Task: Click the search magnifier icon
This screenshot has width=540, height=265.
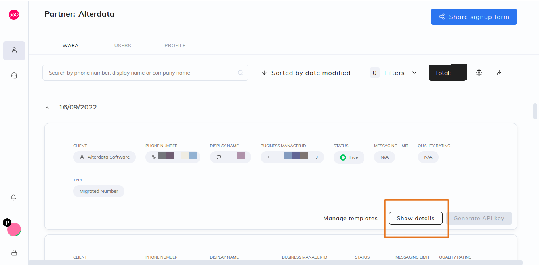Action: [x=240, y=73]
